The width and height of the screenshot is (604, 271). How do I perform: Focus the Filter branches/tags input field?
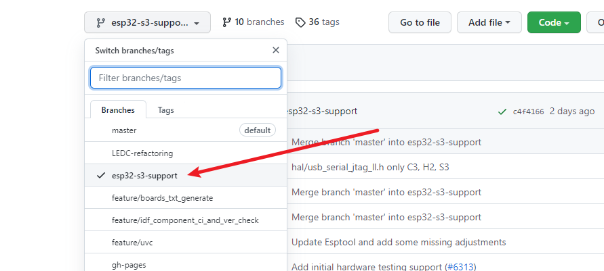(186, 78)
